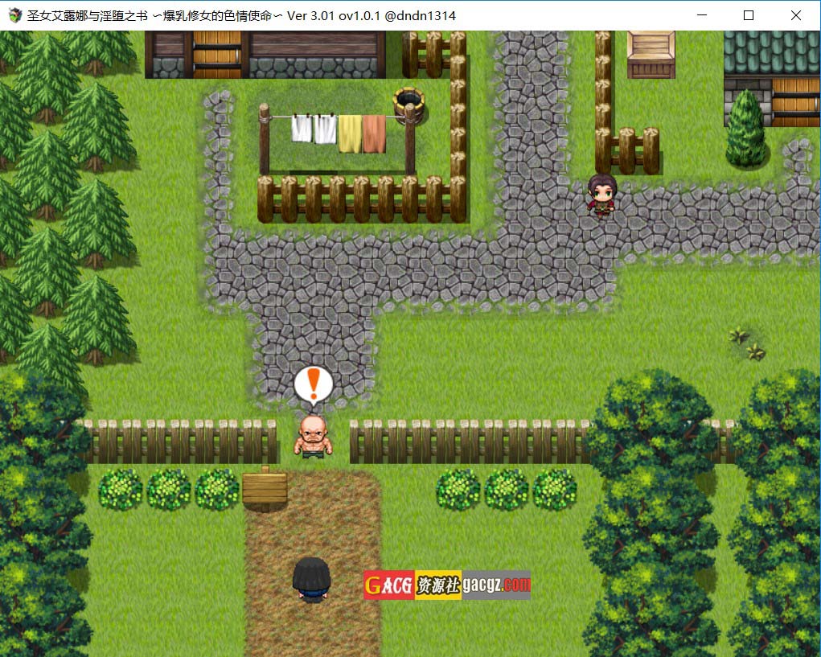Click the orange towel on the clothesline
Image resolution: width=821 pixels, height=657 pixels.
click(x=374, y=133)
